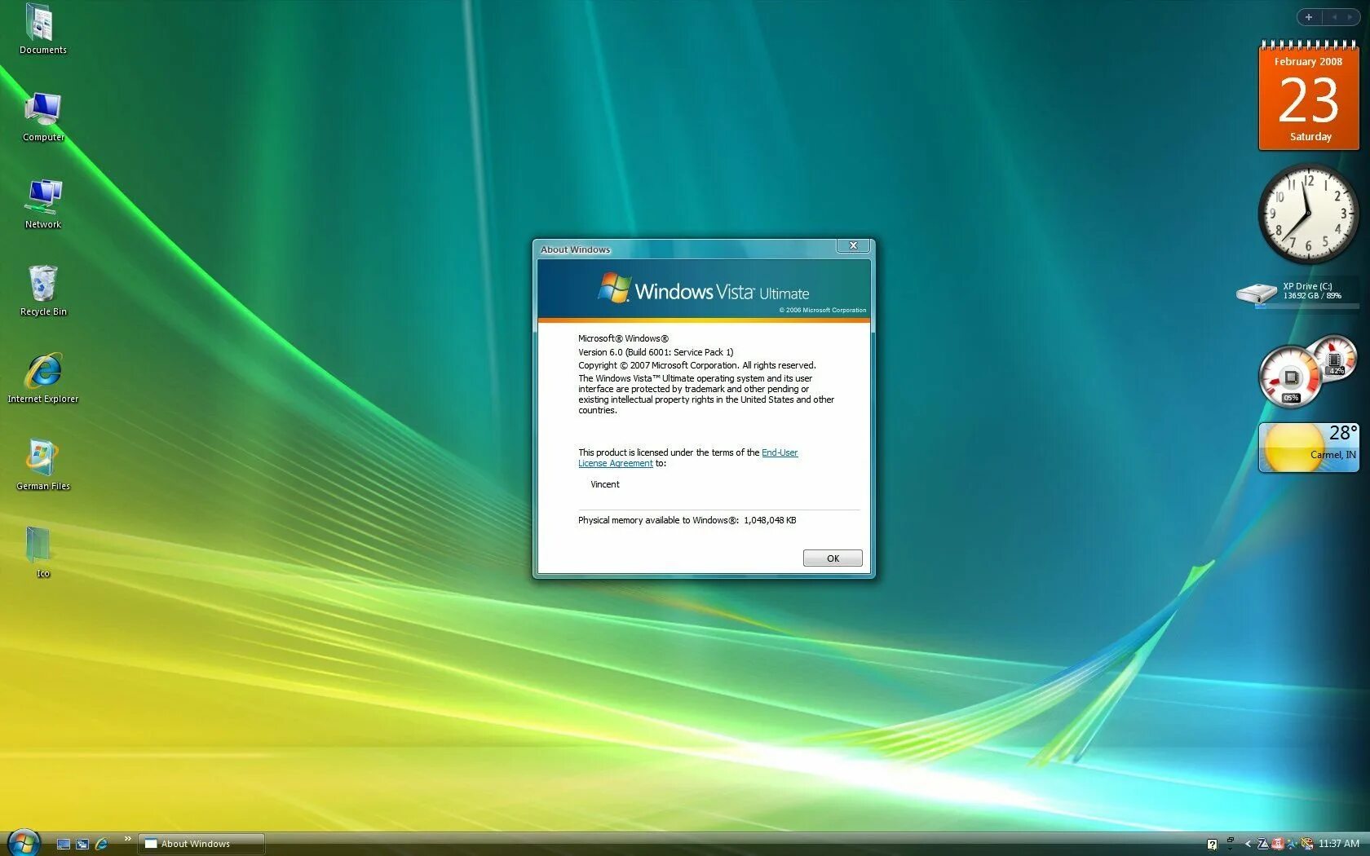
Task: Click the CPU meter gadget
Action: pos(1291,375)
